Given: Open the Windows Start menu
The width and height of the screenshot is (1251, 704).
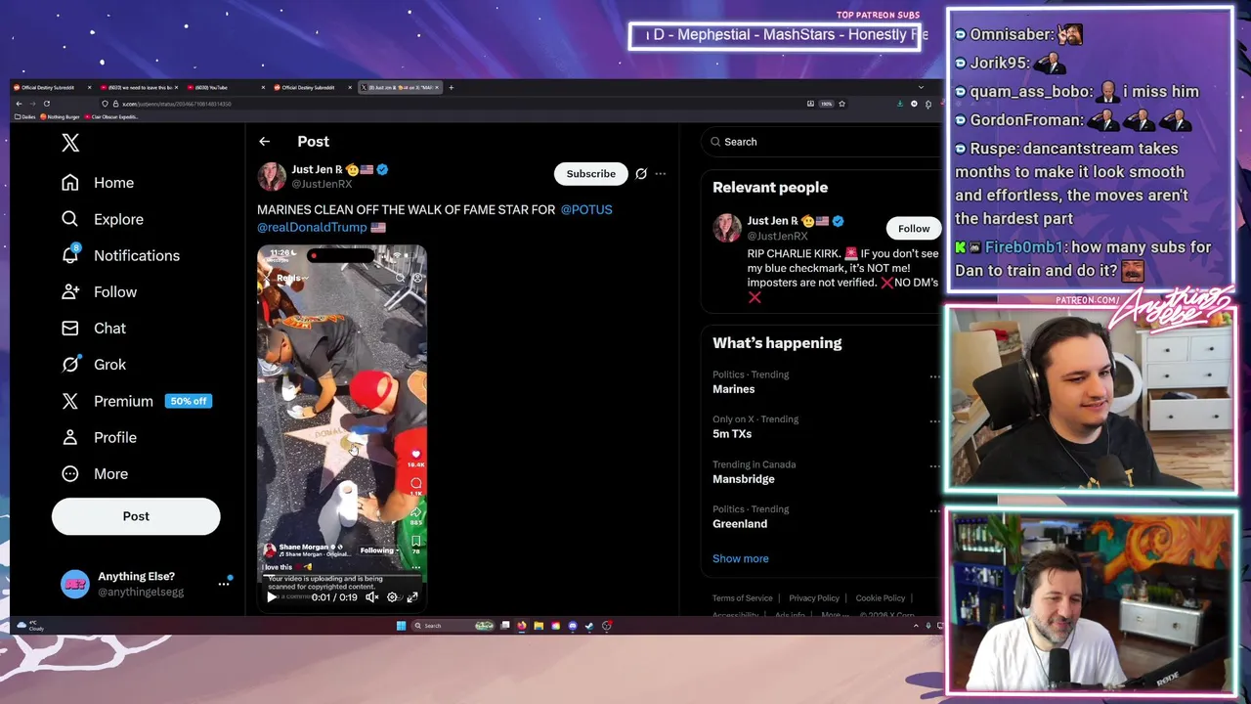Looking at the screenshot, I should point(401,626).
